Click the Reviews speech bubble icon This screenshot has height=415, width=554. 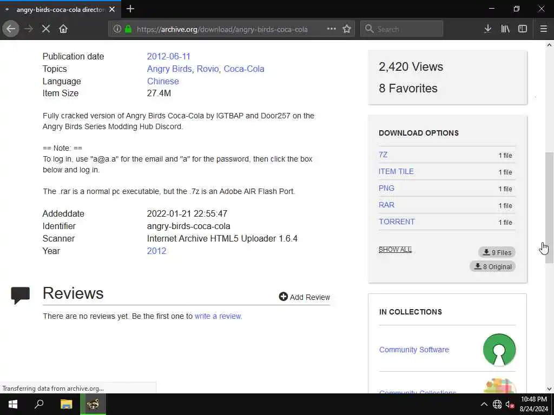(20, 295)
